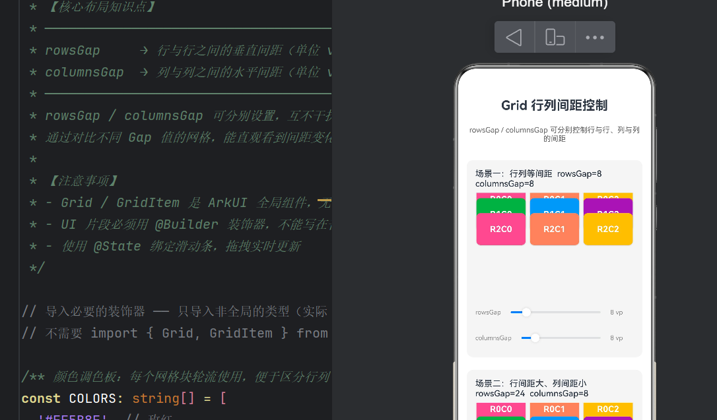The image size is (717, 420).
Task: Click the 'const COLORS: string[]' code line
Action: click(x=124, y=398)
